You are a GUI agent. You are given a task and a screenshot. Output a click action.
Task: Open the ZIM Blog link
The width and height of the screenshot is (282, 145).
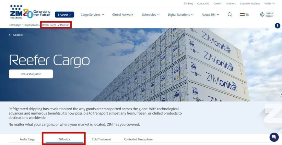[x=188, y=4]
